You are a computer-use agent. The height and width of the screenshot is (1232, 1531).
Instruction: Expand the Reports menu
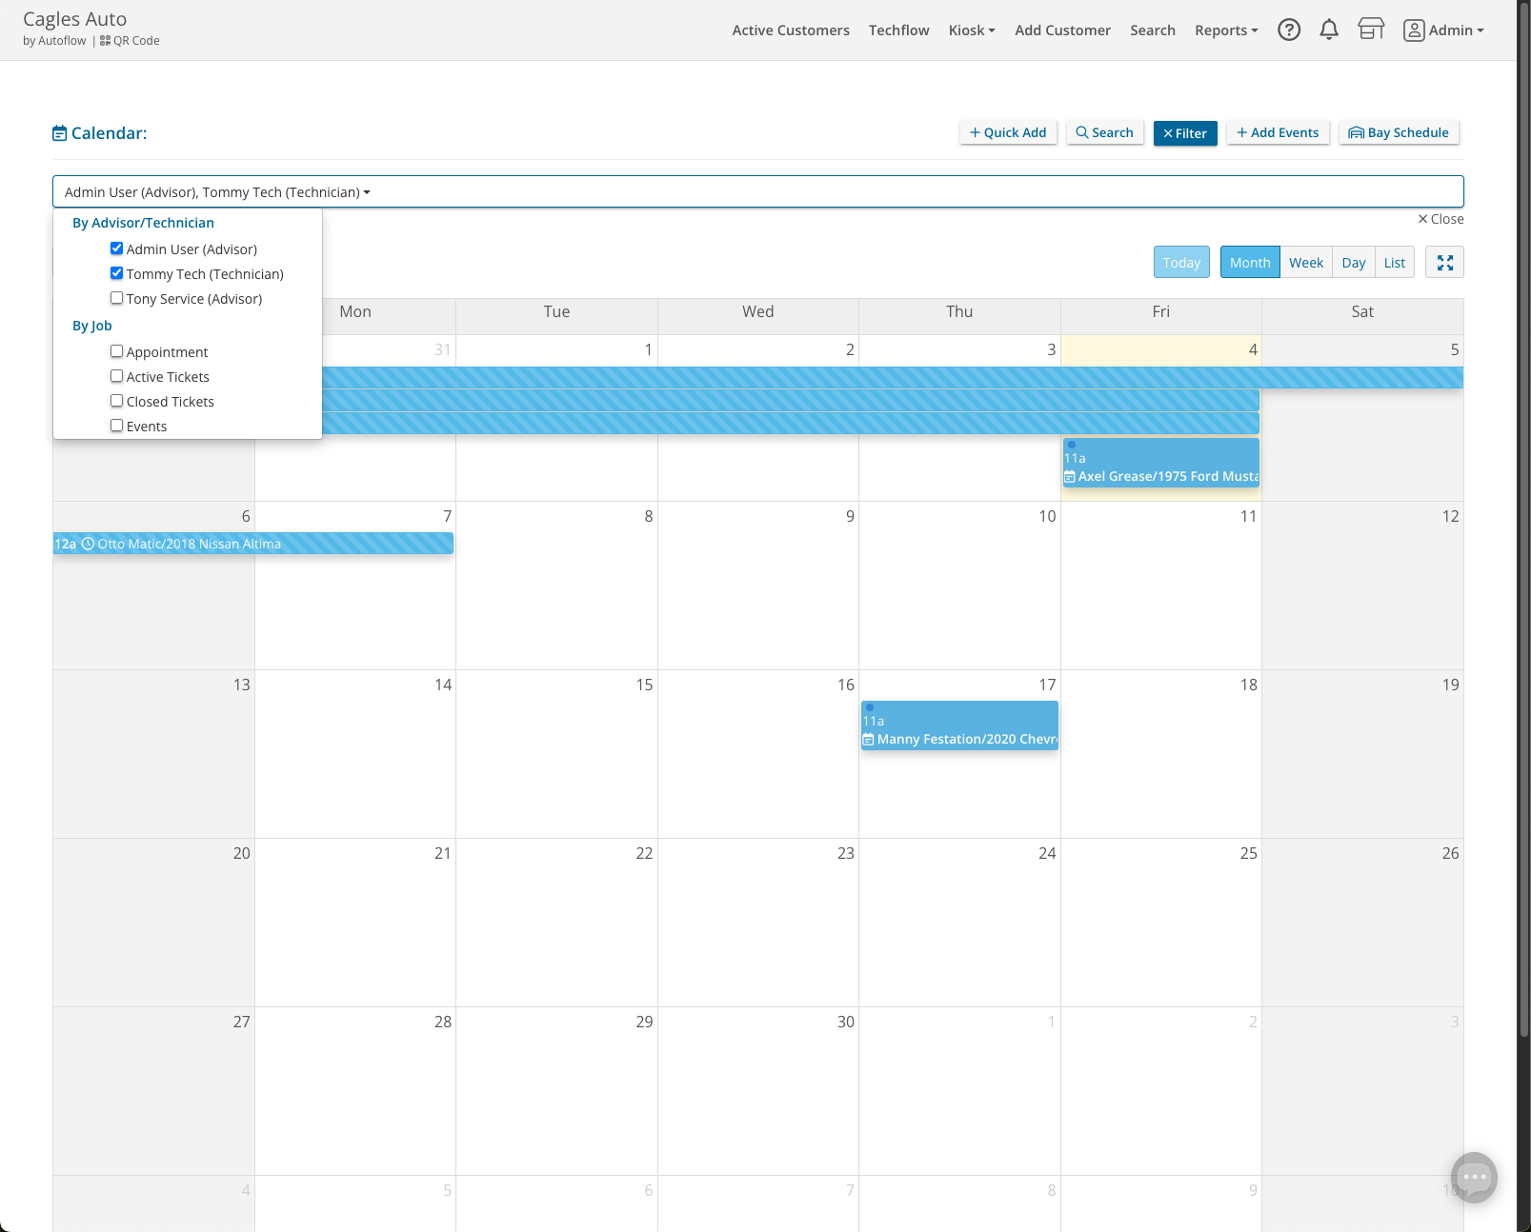click(1226, 30)
